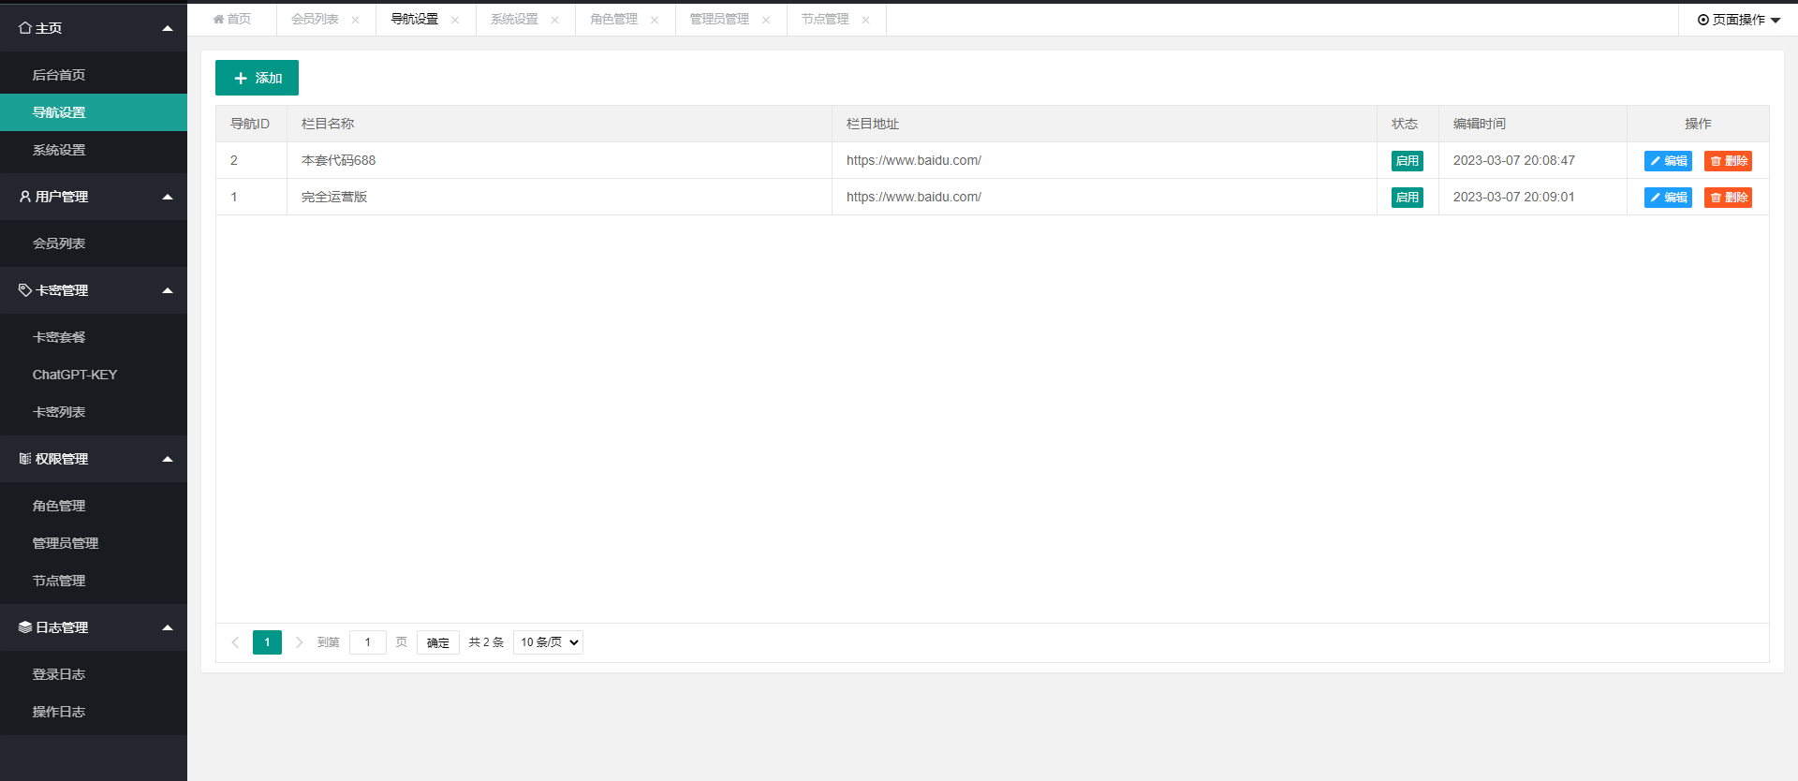Close the 系统设置 tab
Viewport: 1798px width, 781px height.
coord(554,20)
